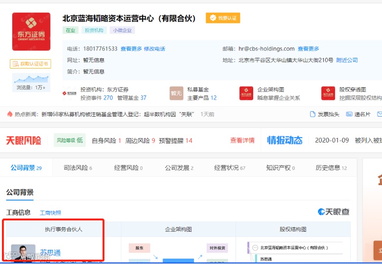Open 查看更多 next to the phone number
Screen dimensions: 382x264
pyautogui.click(x=131, y=48)
